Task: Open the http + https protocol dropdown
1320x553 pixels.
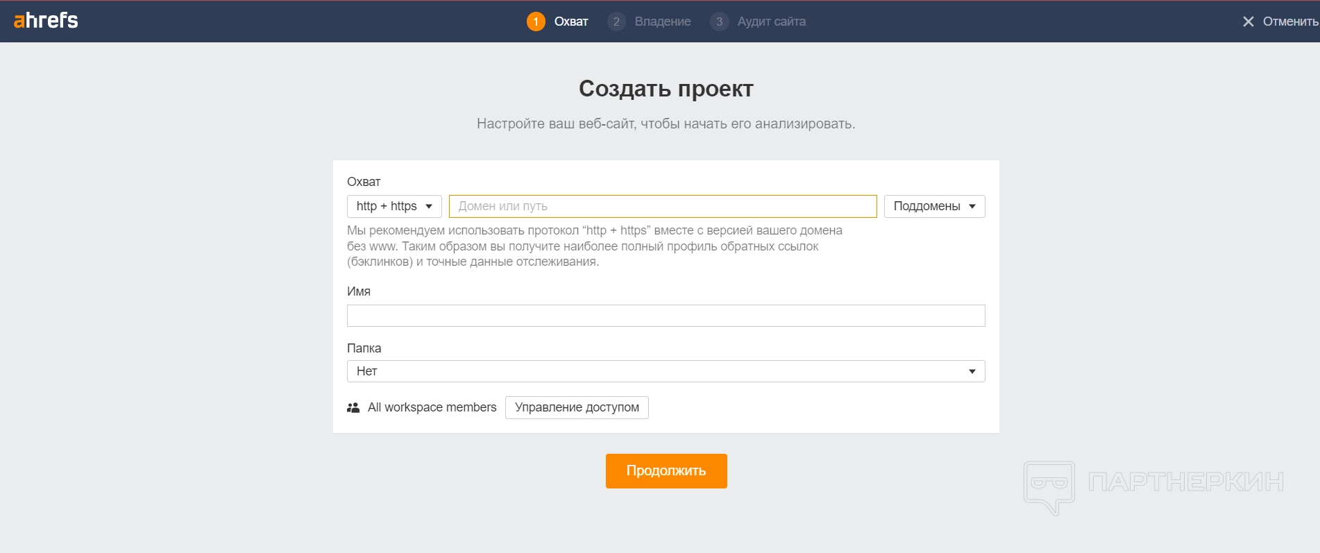Action: coord(394,206)
